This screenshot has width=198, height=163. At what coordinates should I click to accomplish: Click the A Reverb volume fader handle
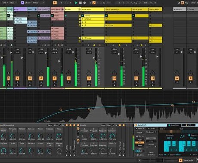pos(182,52)
